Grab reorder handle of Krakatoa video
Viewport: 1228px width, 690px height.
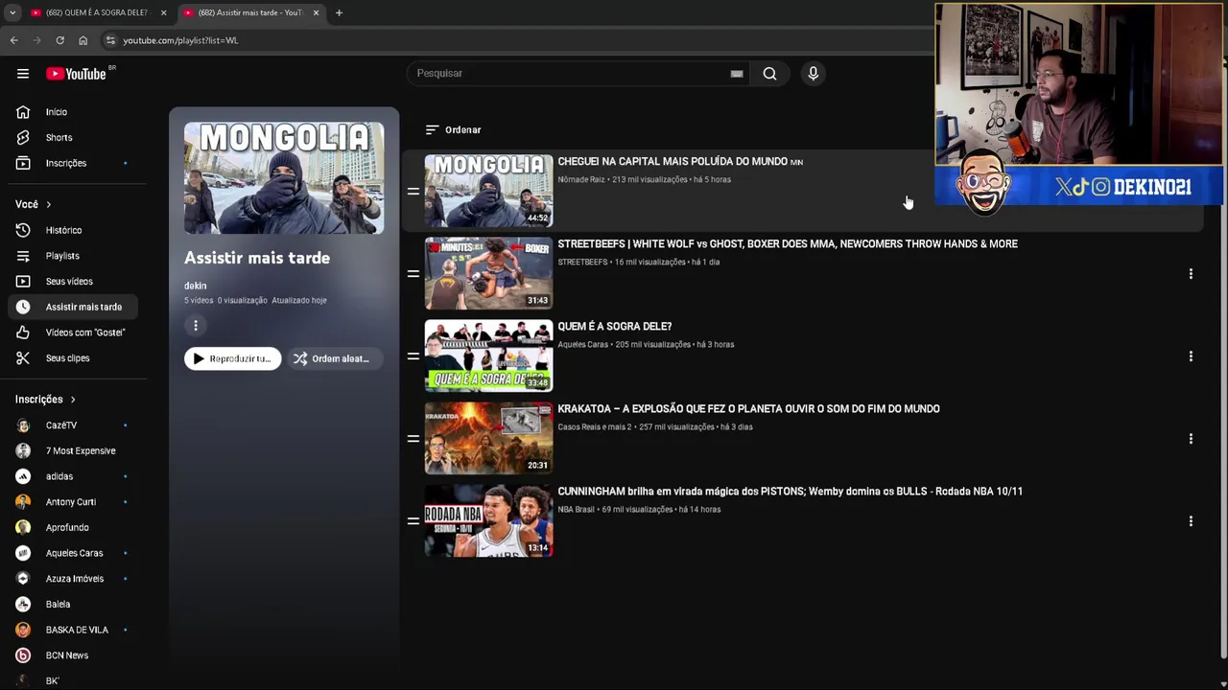[x=413, y=439]
